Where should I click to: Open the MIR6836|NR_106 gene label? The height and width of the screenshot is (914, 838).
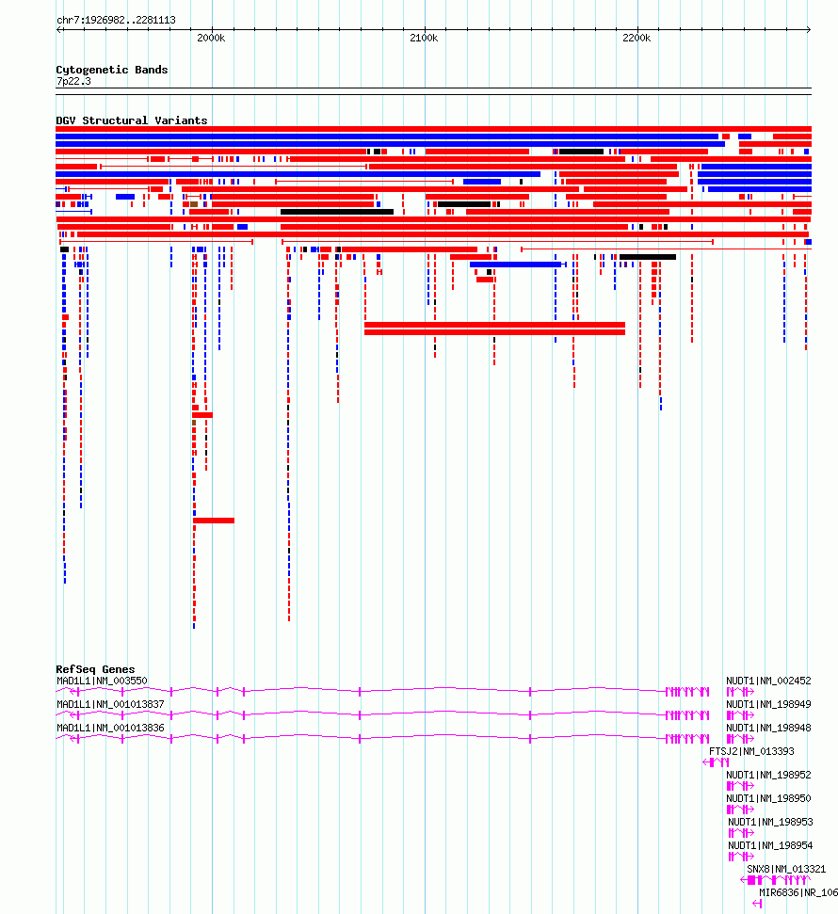coord(798,892)
